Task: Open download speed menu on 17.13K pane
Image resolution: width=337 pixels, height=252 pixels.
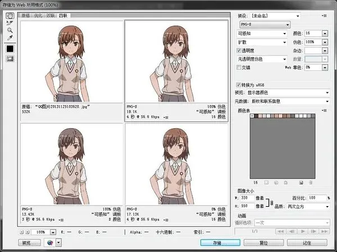Action: (x=166, y=220)
